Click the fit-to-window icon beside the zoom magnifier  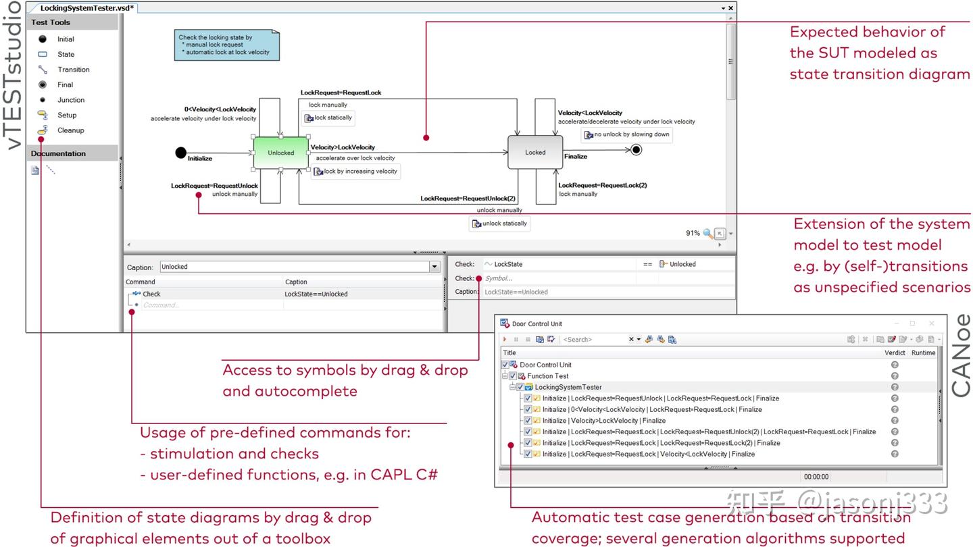point(720,233)
